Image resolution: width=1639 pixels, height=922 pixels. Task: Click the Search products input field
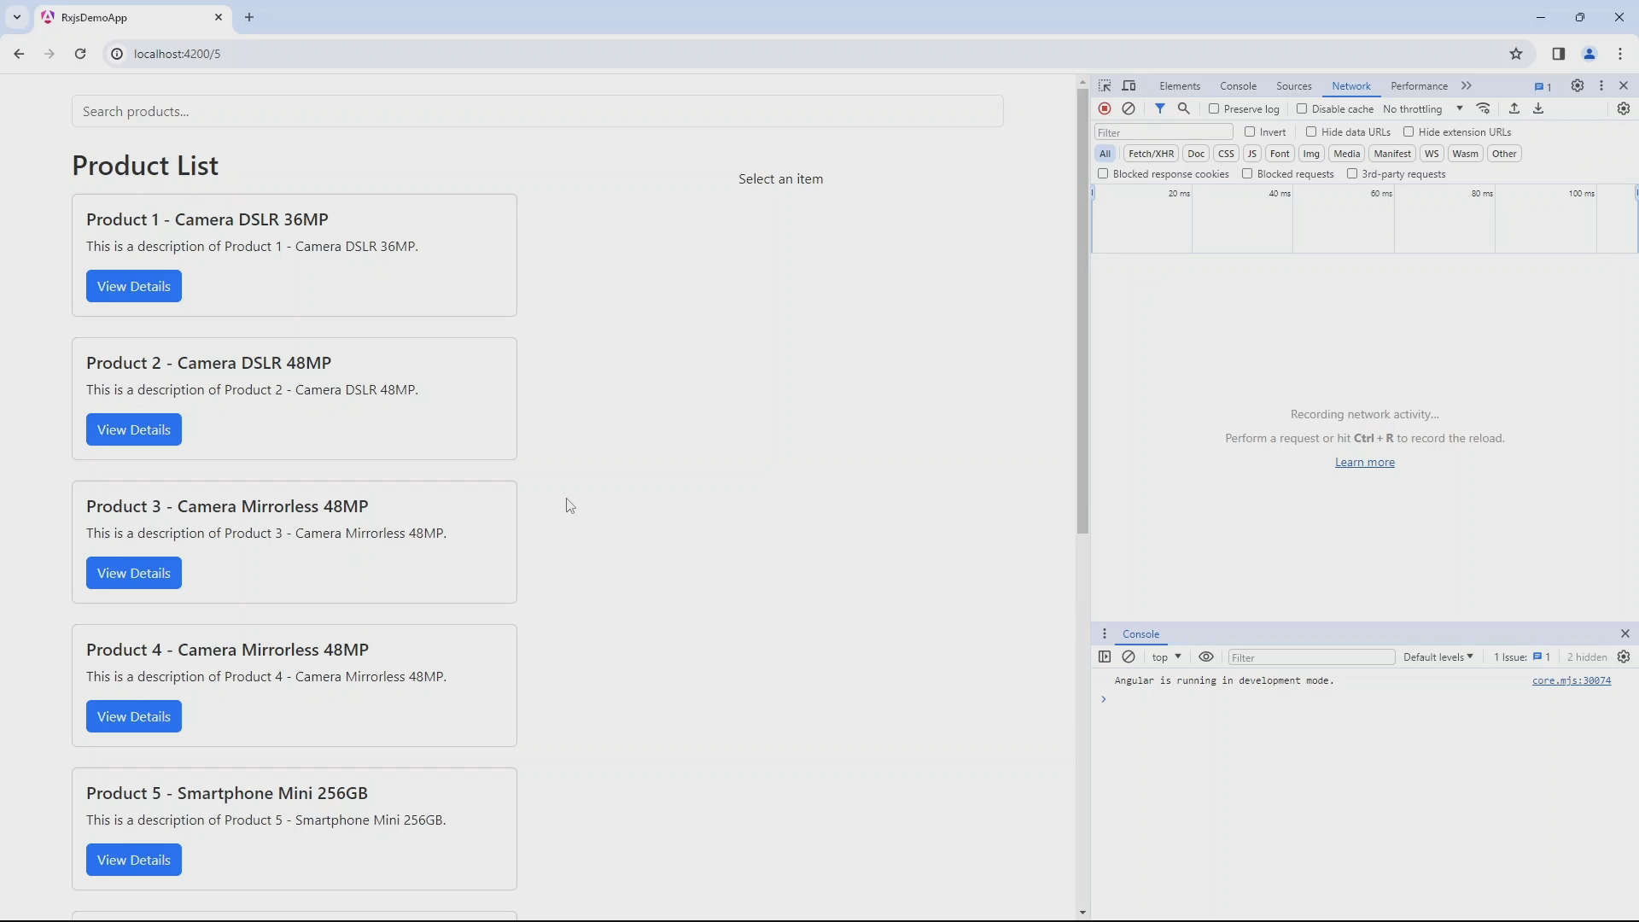click(538, 111)
